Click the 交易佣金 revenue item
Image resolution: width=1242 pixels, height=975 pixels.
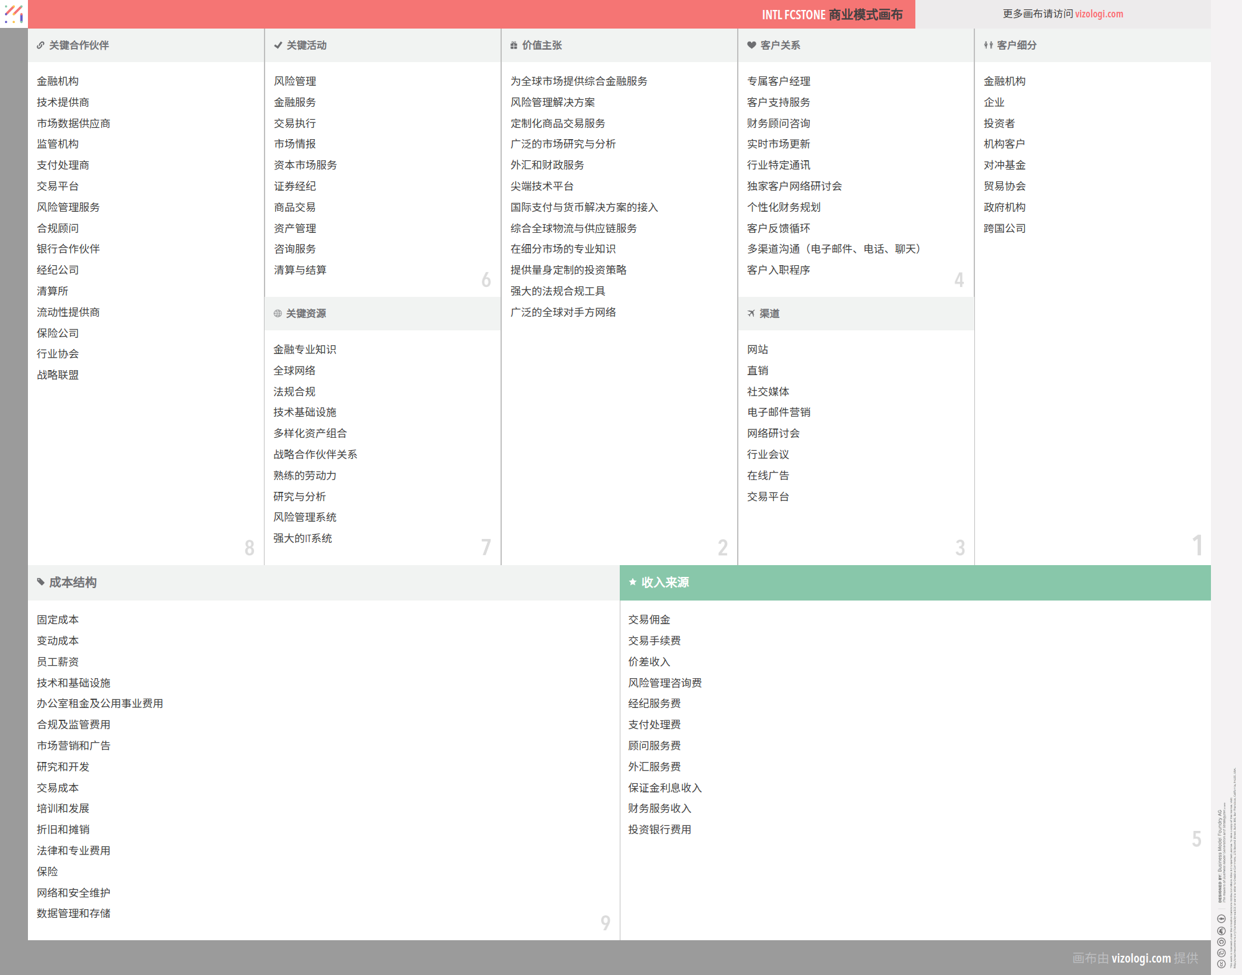[649, 620]
